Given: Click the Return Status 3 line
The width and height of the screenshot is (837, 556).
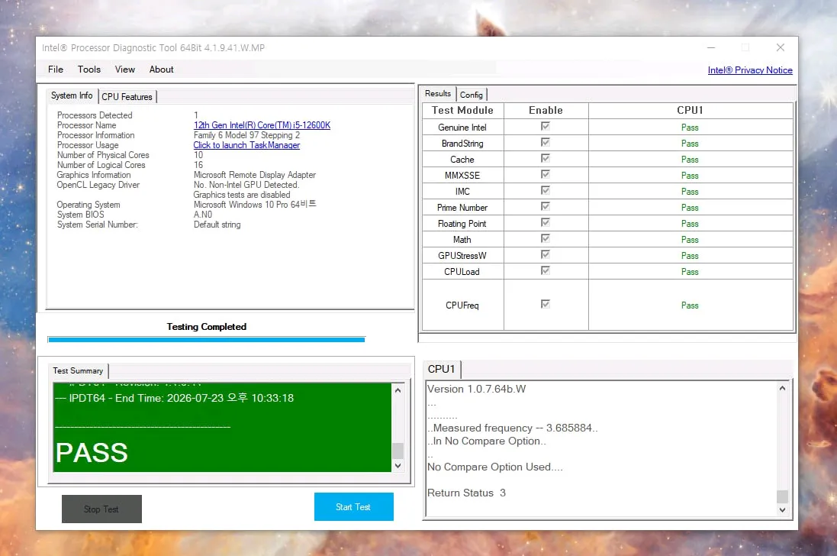Looking at the screenshot, I should 466,493.
